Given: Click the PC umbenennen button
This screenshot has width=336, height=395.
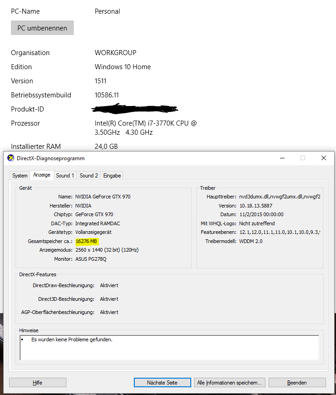Looking at the screenshot, I should [42, 28].
